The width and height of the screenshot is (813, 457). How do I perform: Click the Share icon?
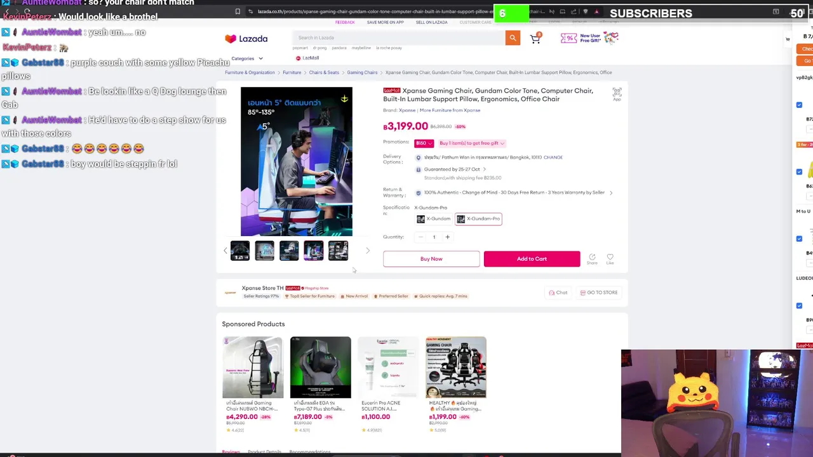592,258
